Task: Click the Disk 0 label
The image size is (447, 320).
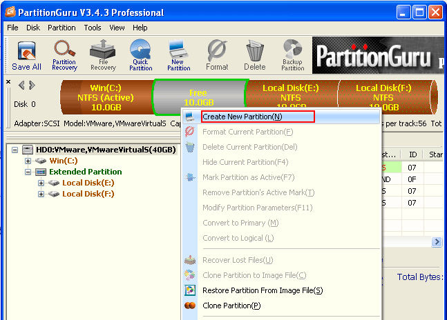Action: coord(25,104)
